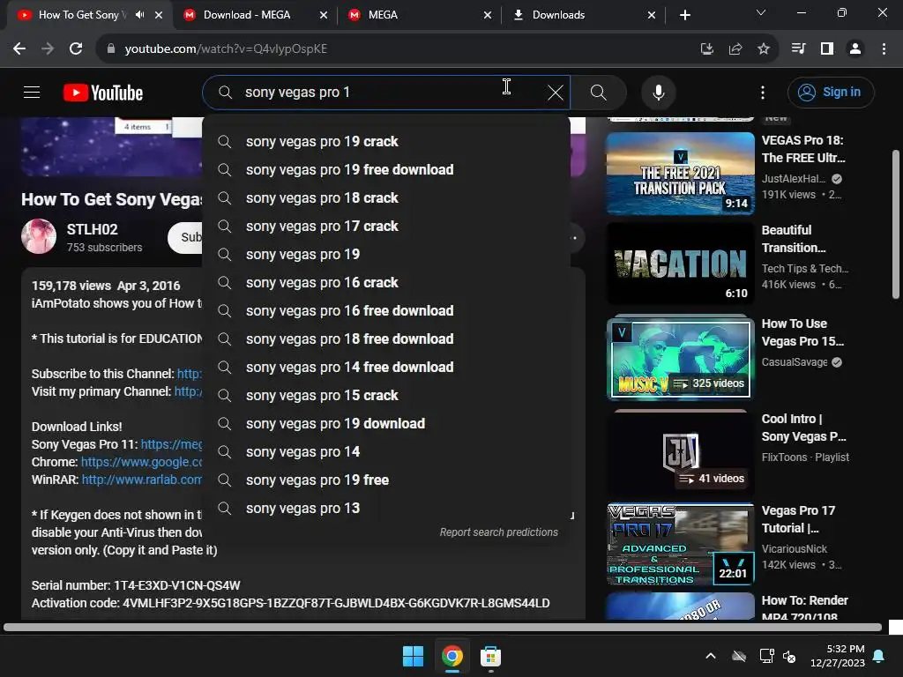The image size is (903, 677).
Task: Choose suggestion sony vegas pro 17 crack
Action: pos(386,227)
